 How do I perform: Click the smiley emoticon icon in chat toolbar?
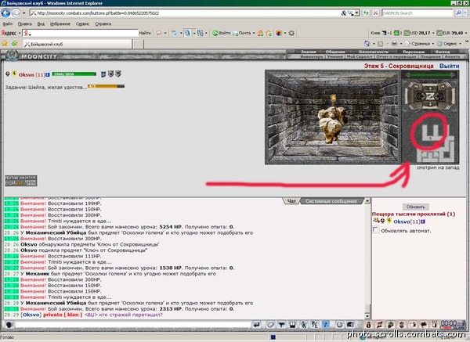pos(339,325)
